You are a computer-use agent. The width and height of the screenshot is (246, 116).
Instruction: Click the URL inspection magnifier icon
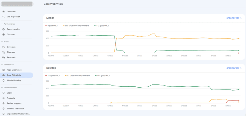click(3, 17)
